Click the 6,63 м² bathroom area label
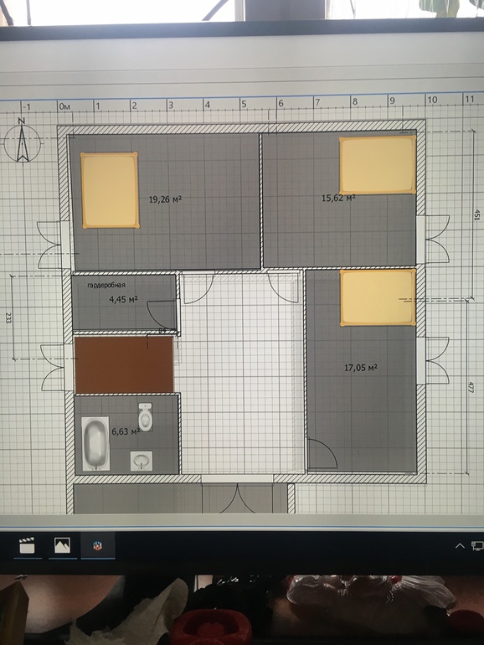 point(126,431)
